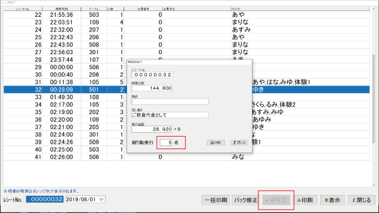Select receipt row 22 at 21:55:36
This screenshot has width=379, height=213.
[x=187, y=15]
